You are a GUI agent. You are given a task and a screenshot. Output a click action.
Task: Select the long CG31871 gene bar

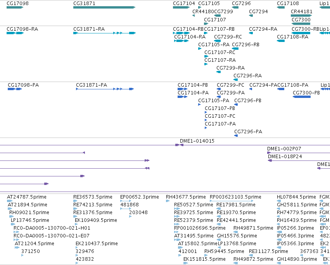104,7
